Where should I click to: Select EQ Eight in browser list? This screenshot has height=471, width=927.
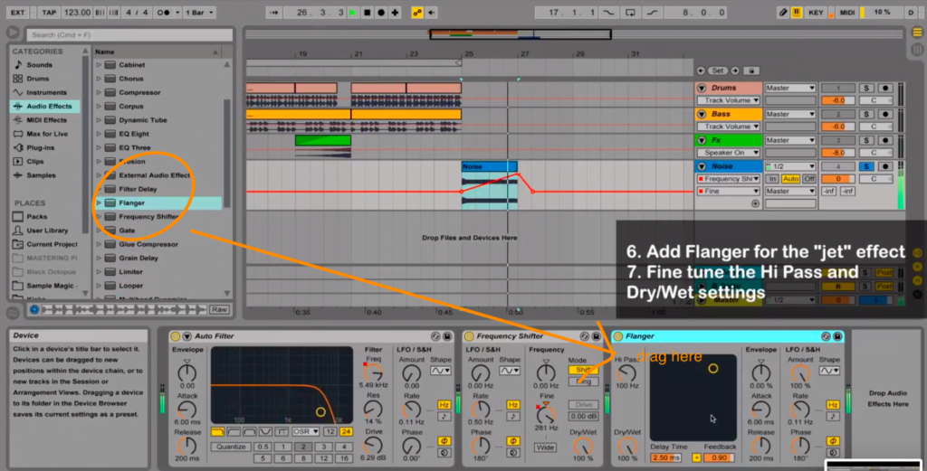pyautogui.click(x=134, y=134)
